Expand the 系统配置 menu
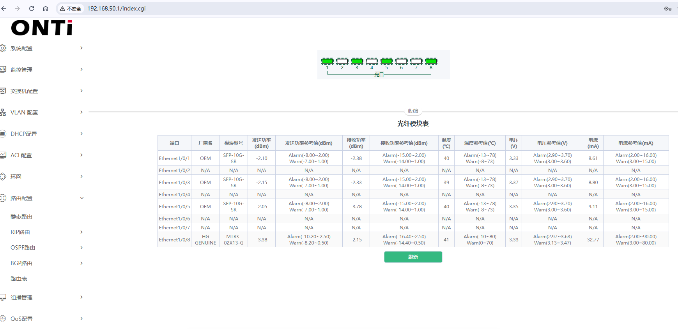The height and width of the screenshot is (329, 678). click(21, 48)
